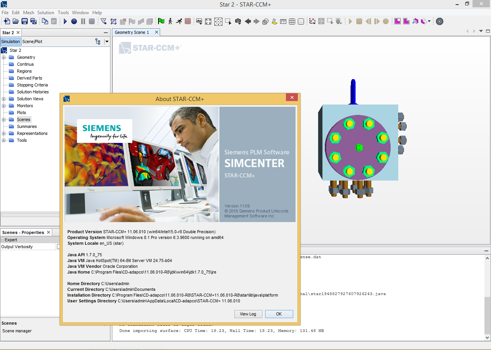Click the green flag toolbar icon
Viewport: 491px width, 350px height.
tap(161, 22)
